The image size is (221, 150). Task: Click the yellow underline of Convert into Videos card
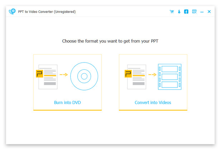tap(153, 110)
